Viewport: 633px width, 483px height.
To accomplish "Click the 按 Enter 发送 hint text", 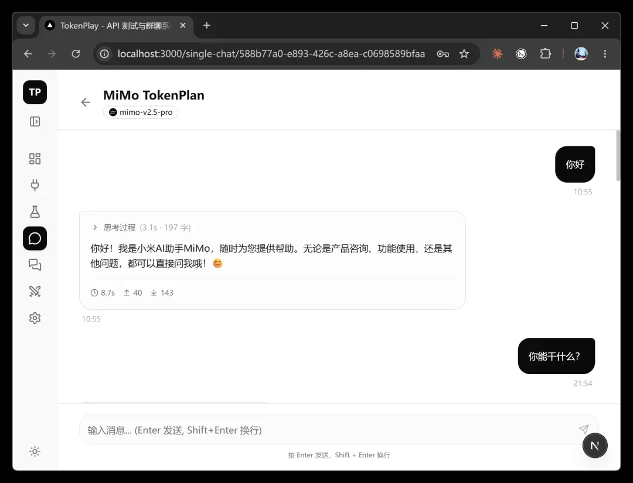I will [x=339, y=455].
